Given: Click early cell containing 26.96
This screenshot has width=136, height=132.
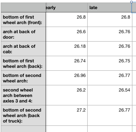Looking at the screenshot, I should 67,78.
